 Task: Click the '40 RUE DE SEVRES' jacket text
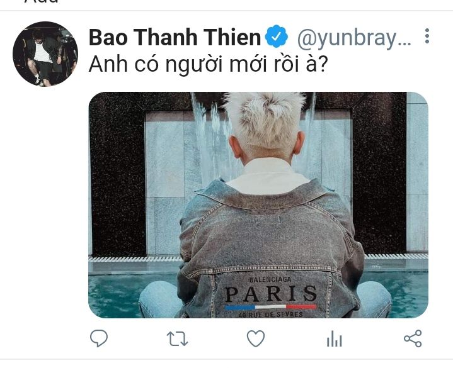pyautogui.click(x=271, y=315)
